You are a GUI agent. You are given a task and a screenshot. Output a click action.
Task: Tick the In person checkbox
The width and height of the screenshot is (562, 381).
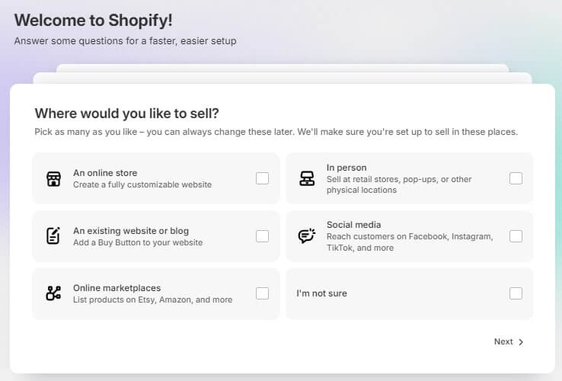pos(516,178)
